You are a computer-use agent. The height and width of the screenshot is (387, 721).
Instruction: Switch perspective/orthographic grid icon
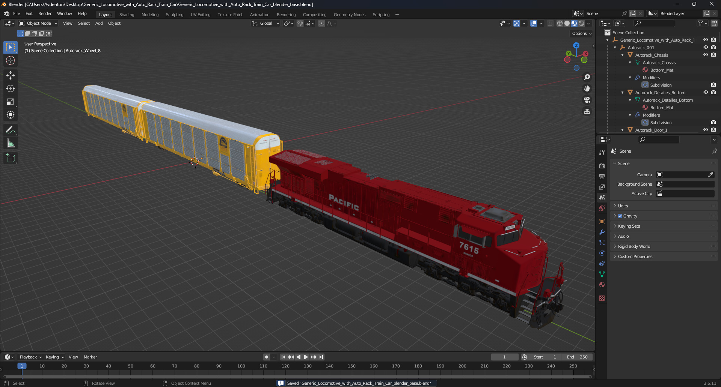(587, 111)
